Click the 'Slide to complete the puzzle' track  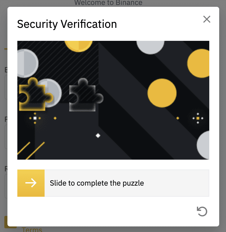(x=127, y=183)
